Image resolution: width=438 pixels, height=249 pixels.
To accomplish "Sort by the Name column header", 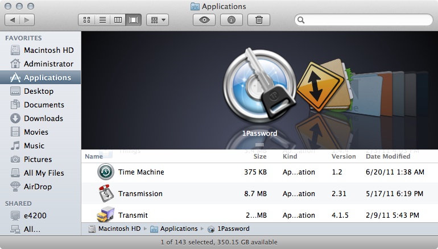I will pyautogui.click(x=94, y=156).
